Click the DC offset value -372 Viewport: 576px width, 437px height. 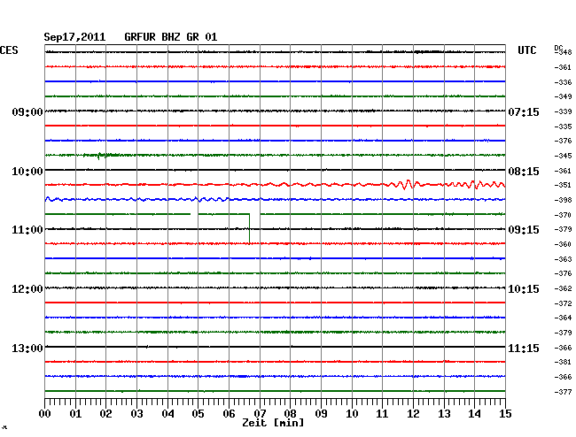click(563, 304)
